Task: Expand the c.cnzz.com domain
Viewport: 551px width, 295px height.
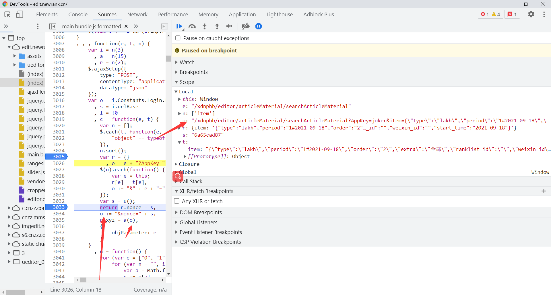Action: pyautogui.click(x=9, y=208)
